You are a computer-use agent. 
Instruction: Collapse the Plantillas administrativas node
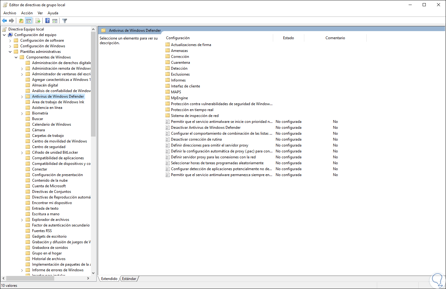point(10,52)
